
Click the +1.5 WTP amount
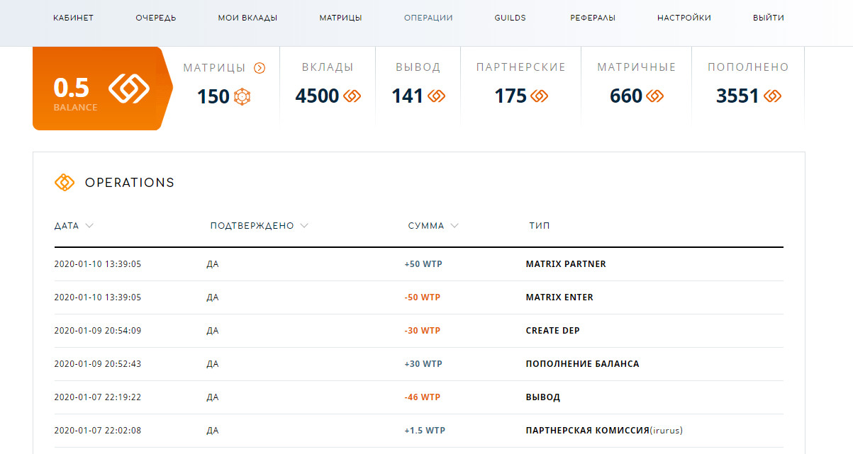425,431
